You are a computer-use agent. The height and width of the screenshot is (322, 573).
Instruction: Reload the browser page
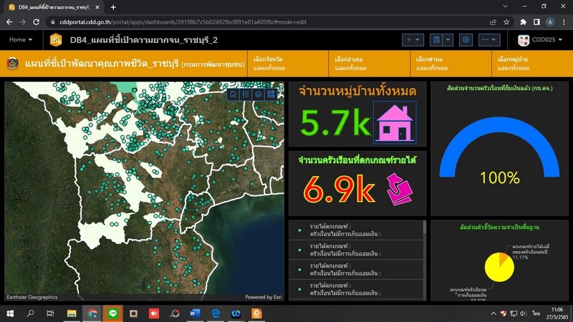click(37, 22)
